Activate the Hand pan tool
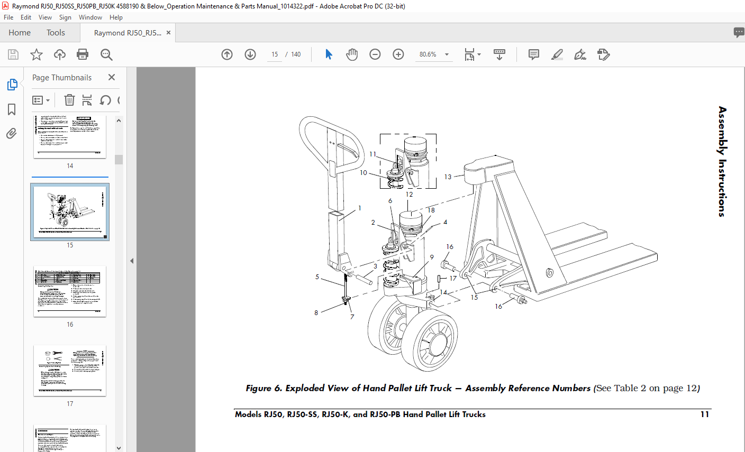The height and width of the screenshot is (452, 745). coord(352,54)
